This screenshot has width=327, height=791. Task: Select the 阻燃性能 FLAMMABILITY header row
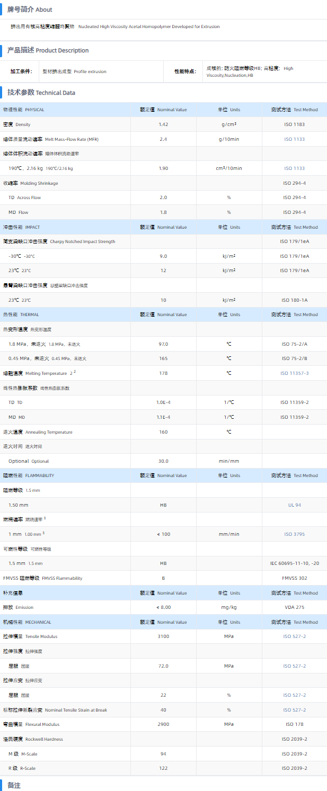29,475
